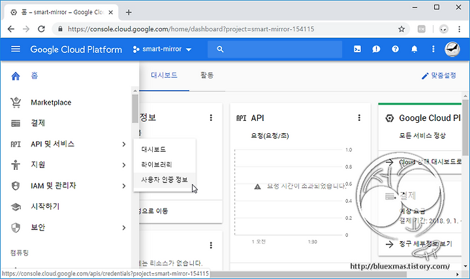Open the help question mark icon
The image size is (470, 279).
[396, 49]
